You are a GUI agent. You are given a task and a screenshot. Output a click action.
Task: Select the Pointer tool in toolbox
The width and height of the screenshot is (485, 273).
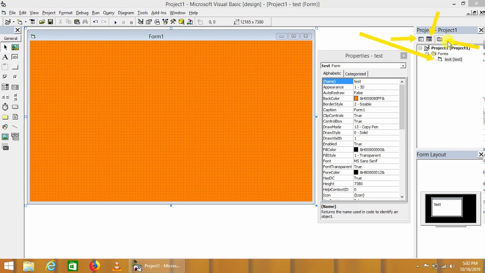[x=5, y=47]
